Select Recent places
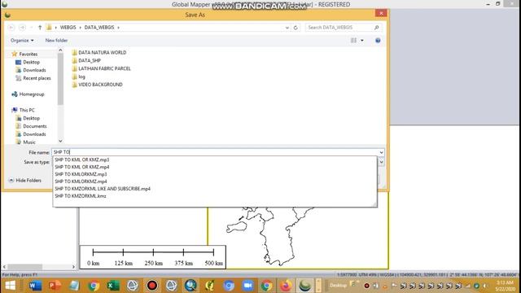Image resolution: width=521 pixels, height=293 pixels. pyautogui.click(x=33, y=78)
